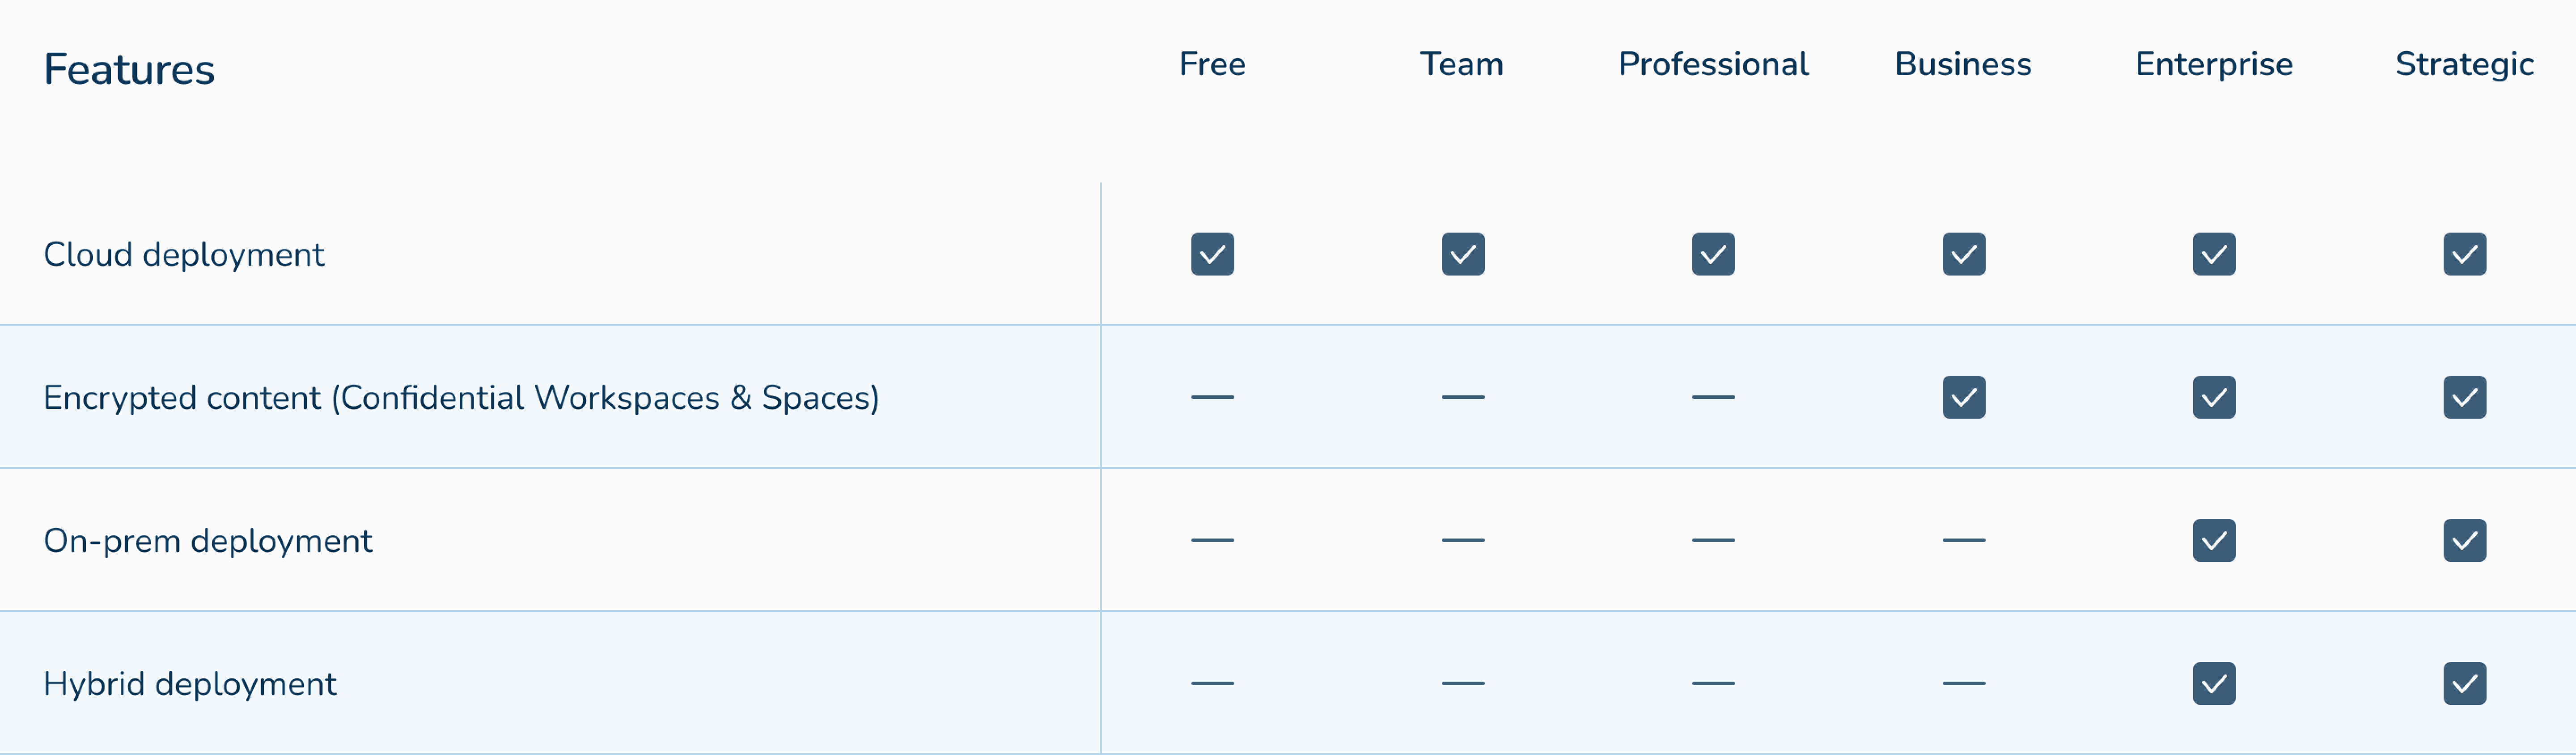Click the Encrypted content feature row label
Screen dimensions: 2576x755
461,398
